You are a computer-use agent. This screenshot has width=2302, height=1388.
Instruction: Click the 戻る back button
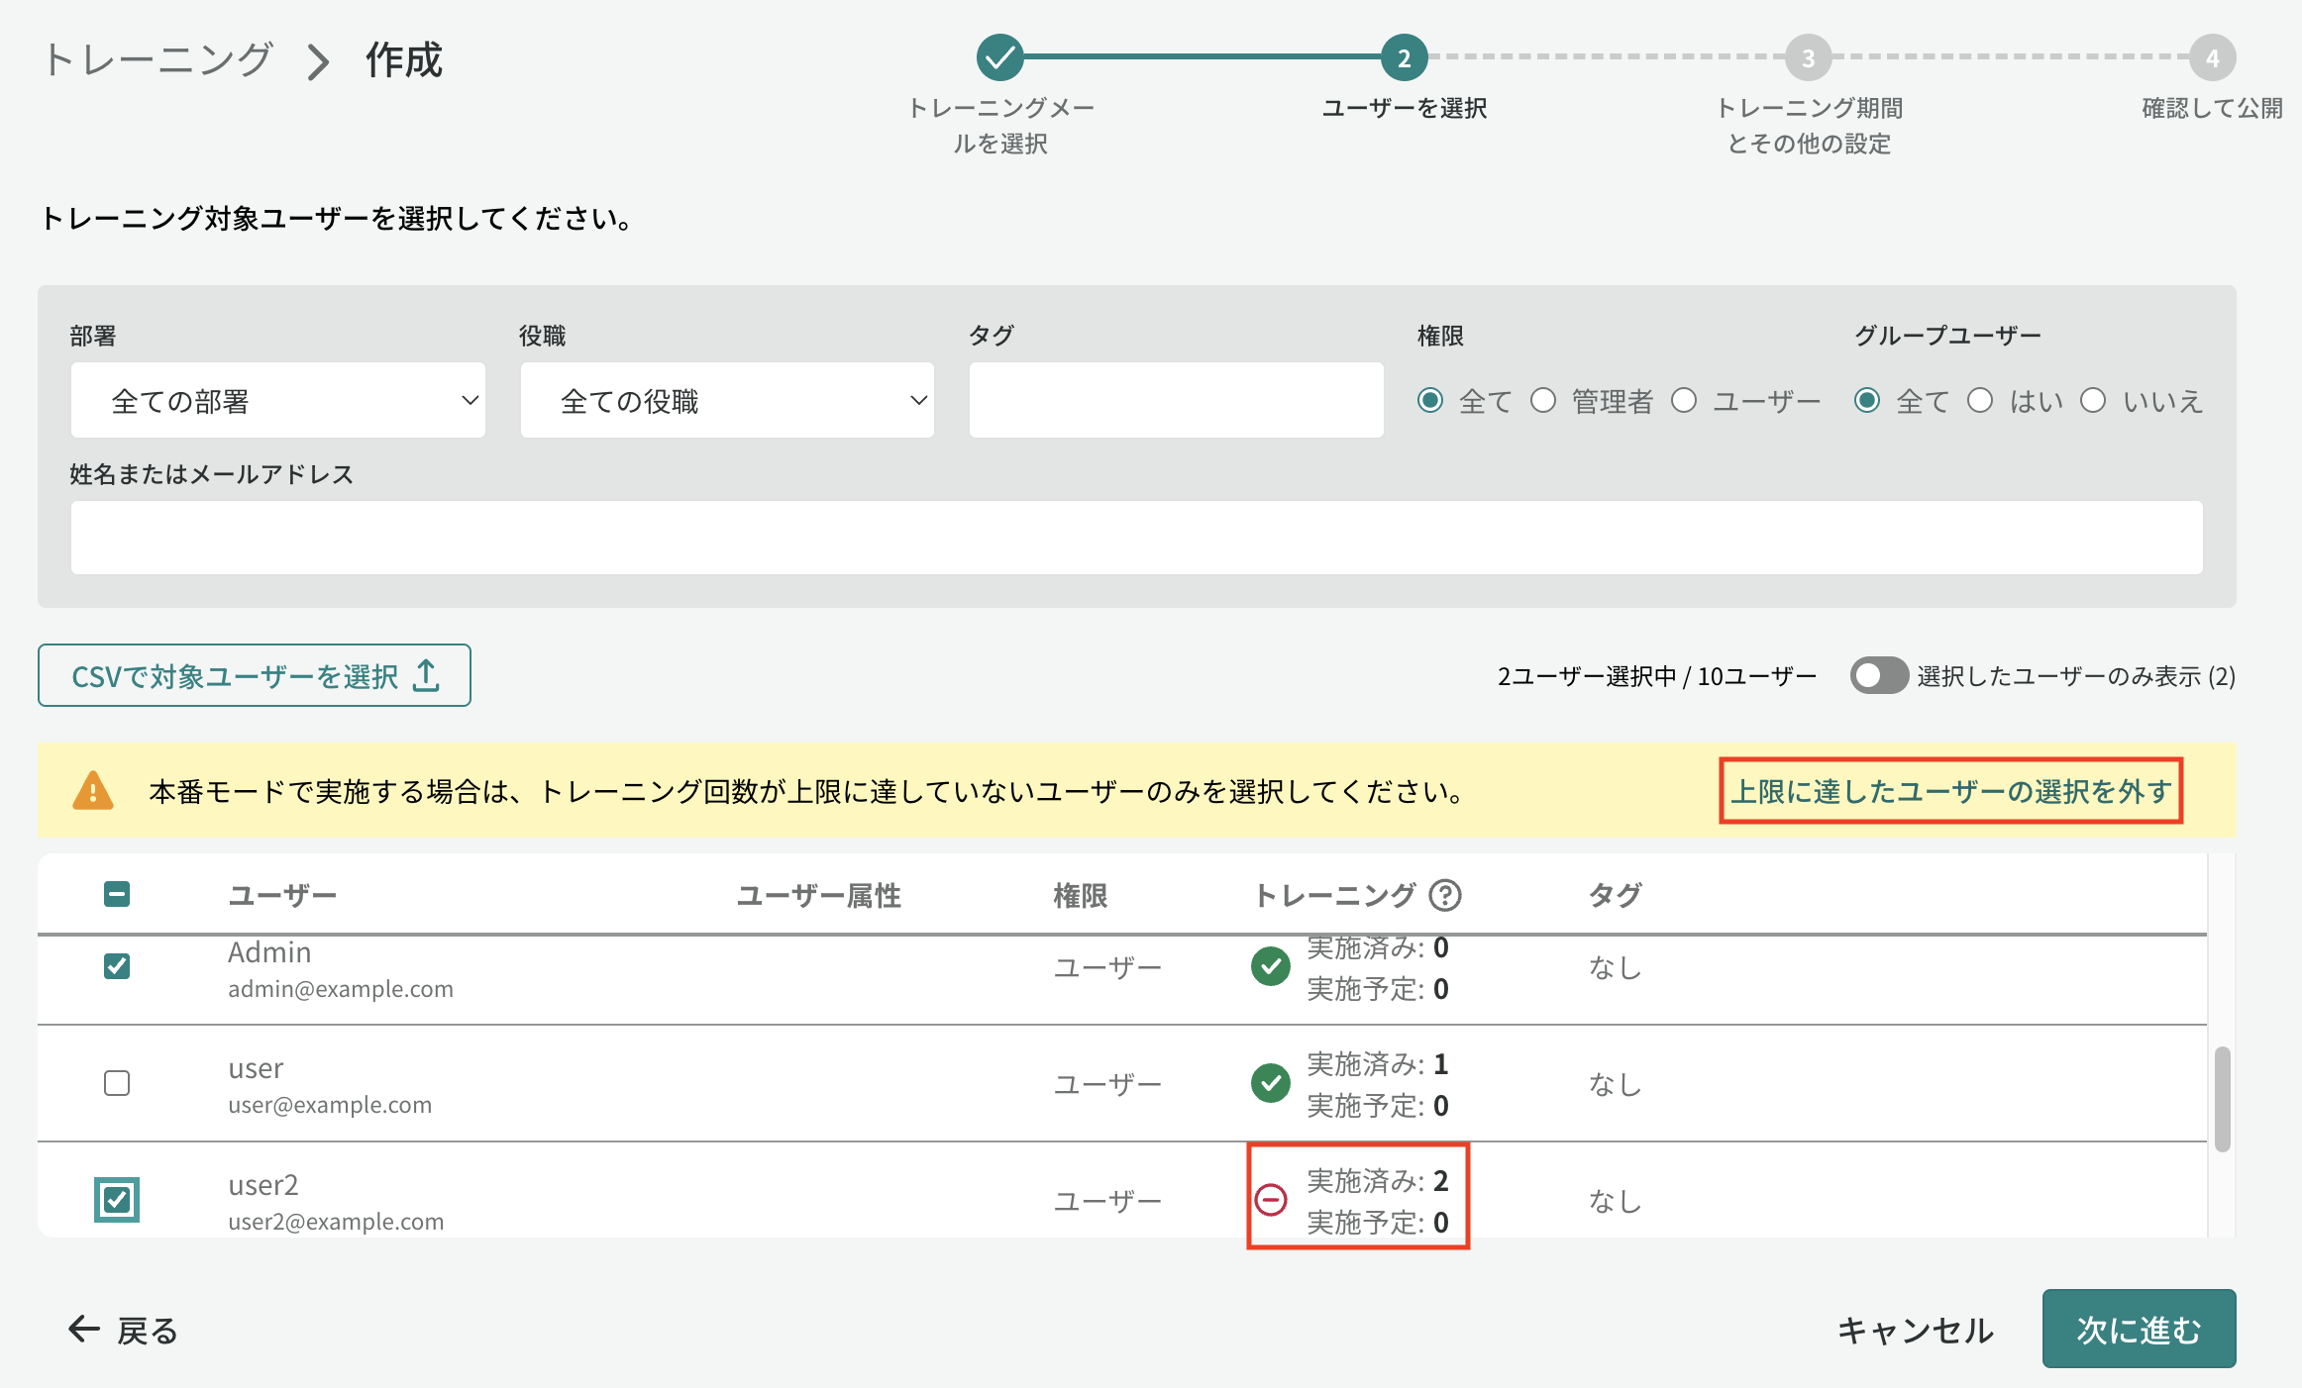pos(123,1330)
